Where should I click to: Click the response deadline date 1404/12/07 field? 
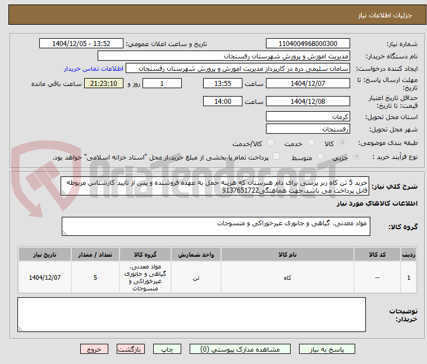coord(307,83)
